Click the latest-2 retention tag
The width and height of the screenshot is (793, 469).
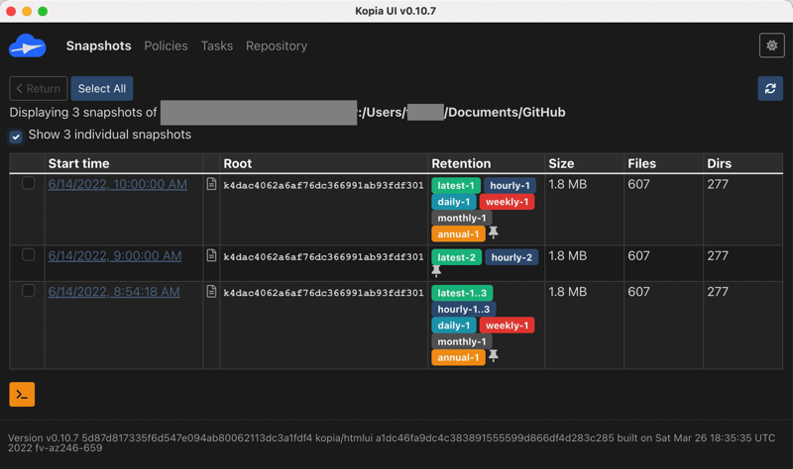point(456,257)
